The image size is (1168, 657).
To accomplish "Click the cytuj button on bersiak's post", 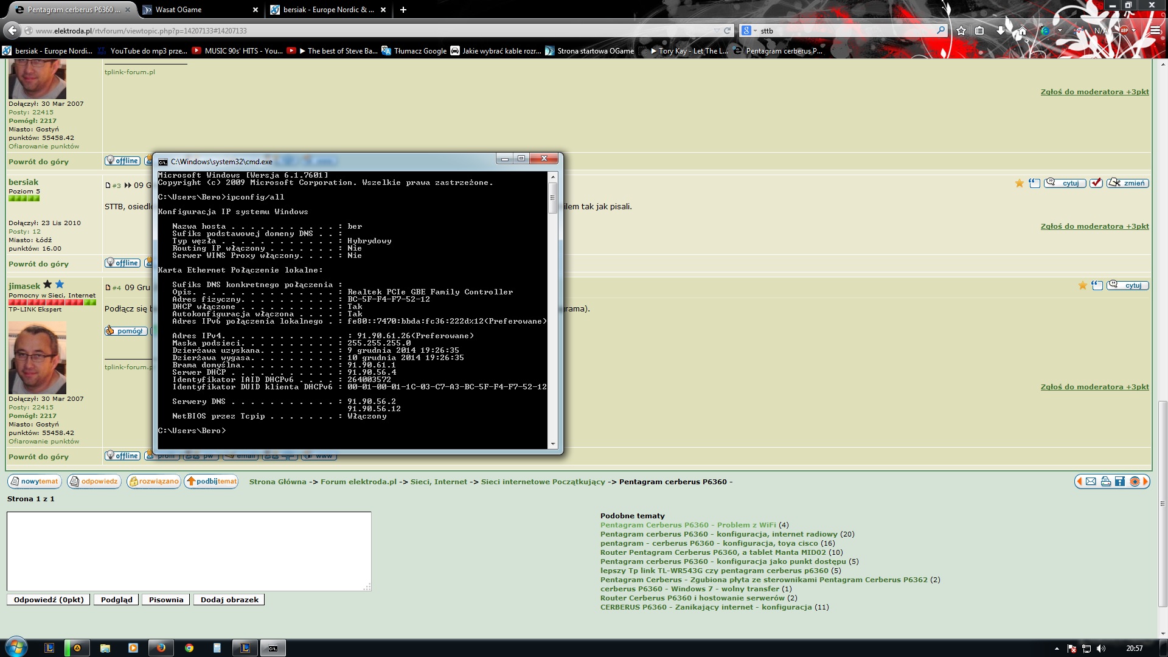I will [1065, 183].
